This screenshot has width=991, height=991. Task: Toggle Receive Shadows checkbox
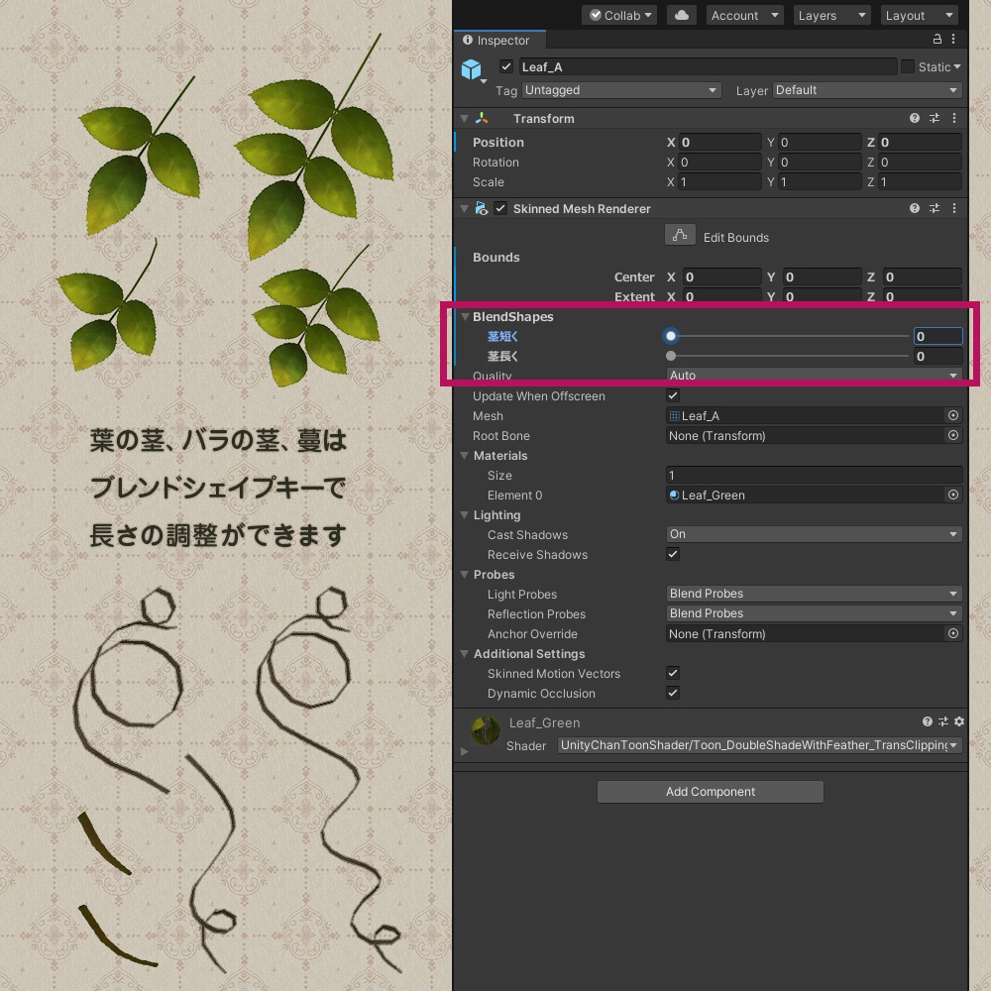pyautogui.click(x=673, y=554)
